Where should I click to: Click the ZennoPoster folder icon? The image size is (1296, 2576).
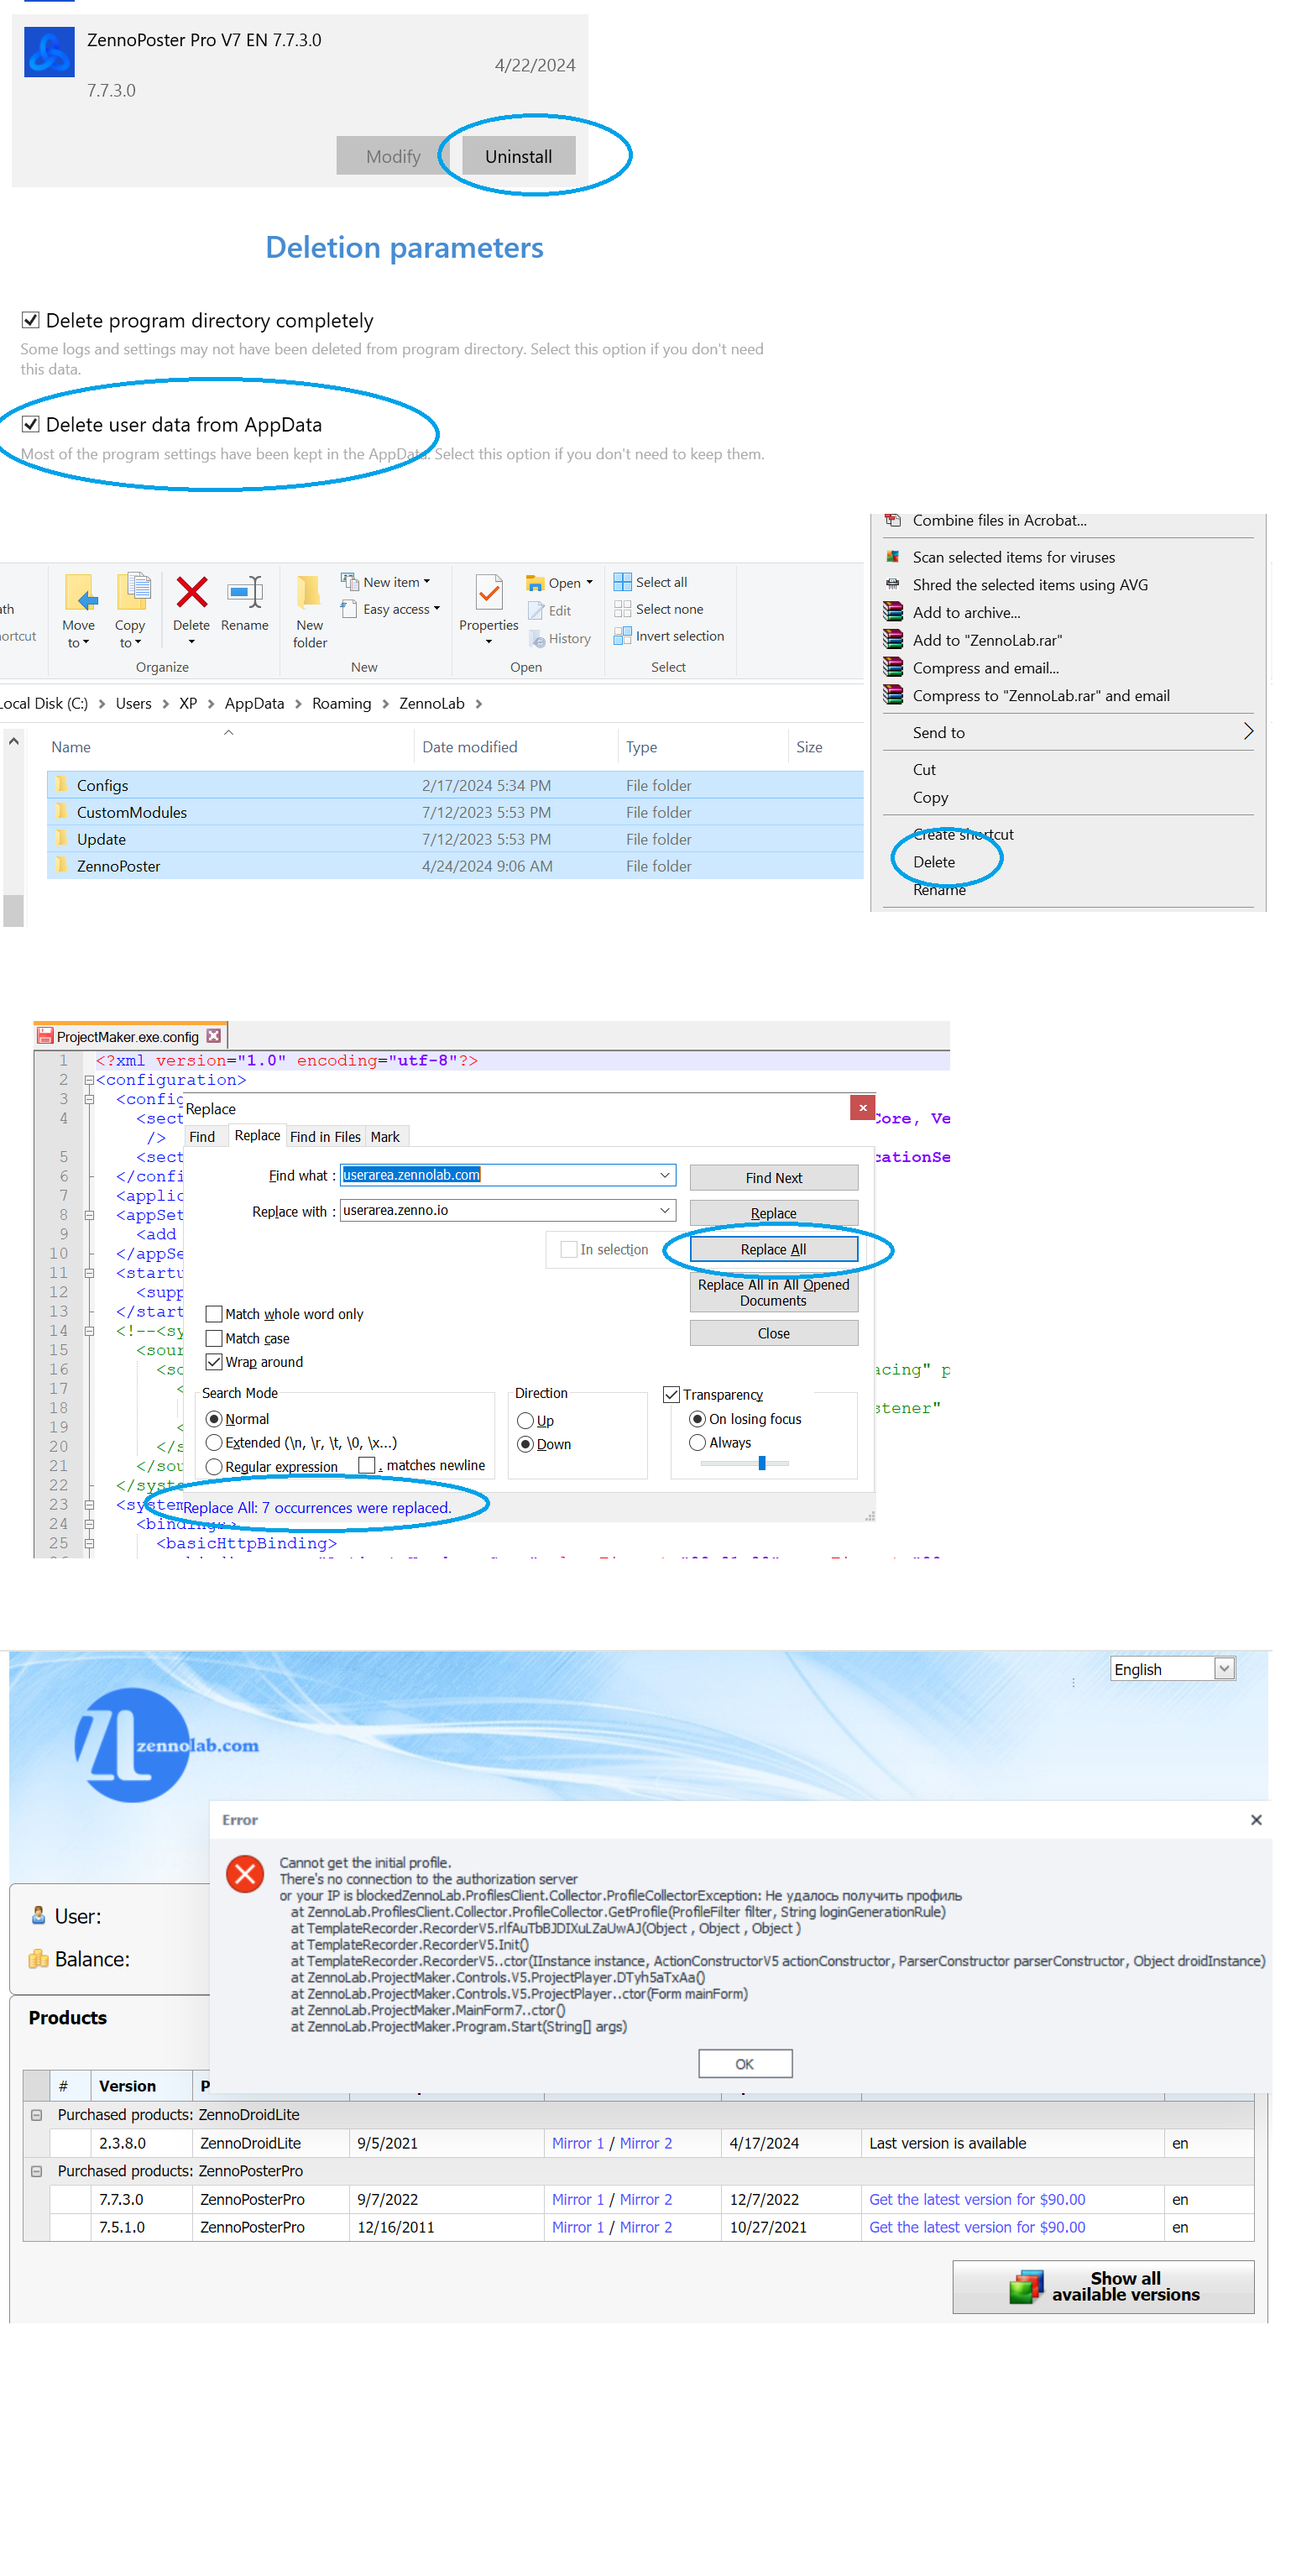coord(62,866)
